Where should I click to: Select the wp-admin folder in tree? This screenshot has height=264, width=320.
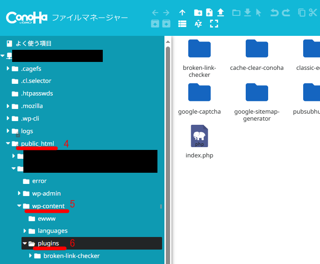click(x=42, y=193)
